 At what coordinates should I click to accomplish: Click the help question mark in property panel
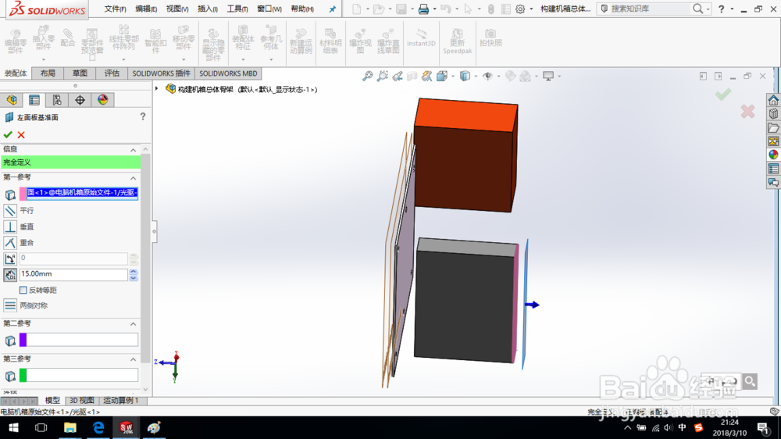point(143,116)
